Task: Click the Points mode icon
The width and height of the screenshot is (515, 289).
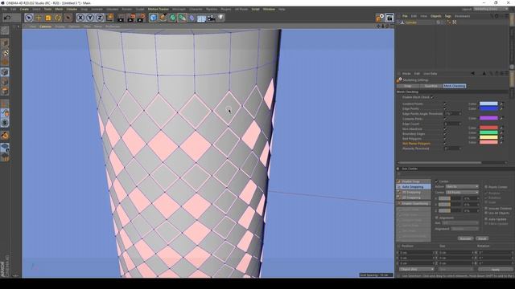Action: [5, 72]
